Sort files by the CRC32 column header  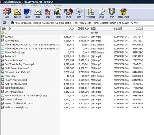pos(139,28)
